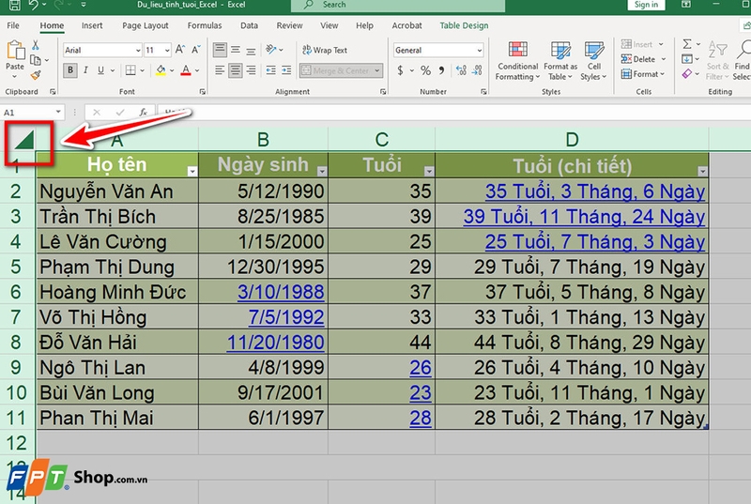Open the Tuổi column filter dropdown
Viewport: 751px width, 504px height.
point(429,172)
